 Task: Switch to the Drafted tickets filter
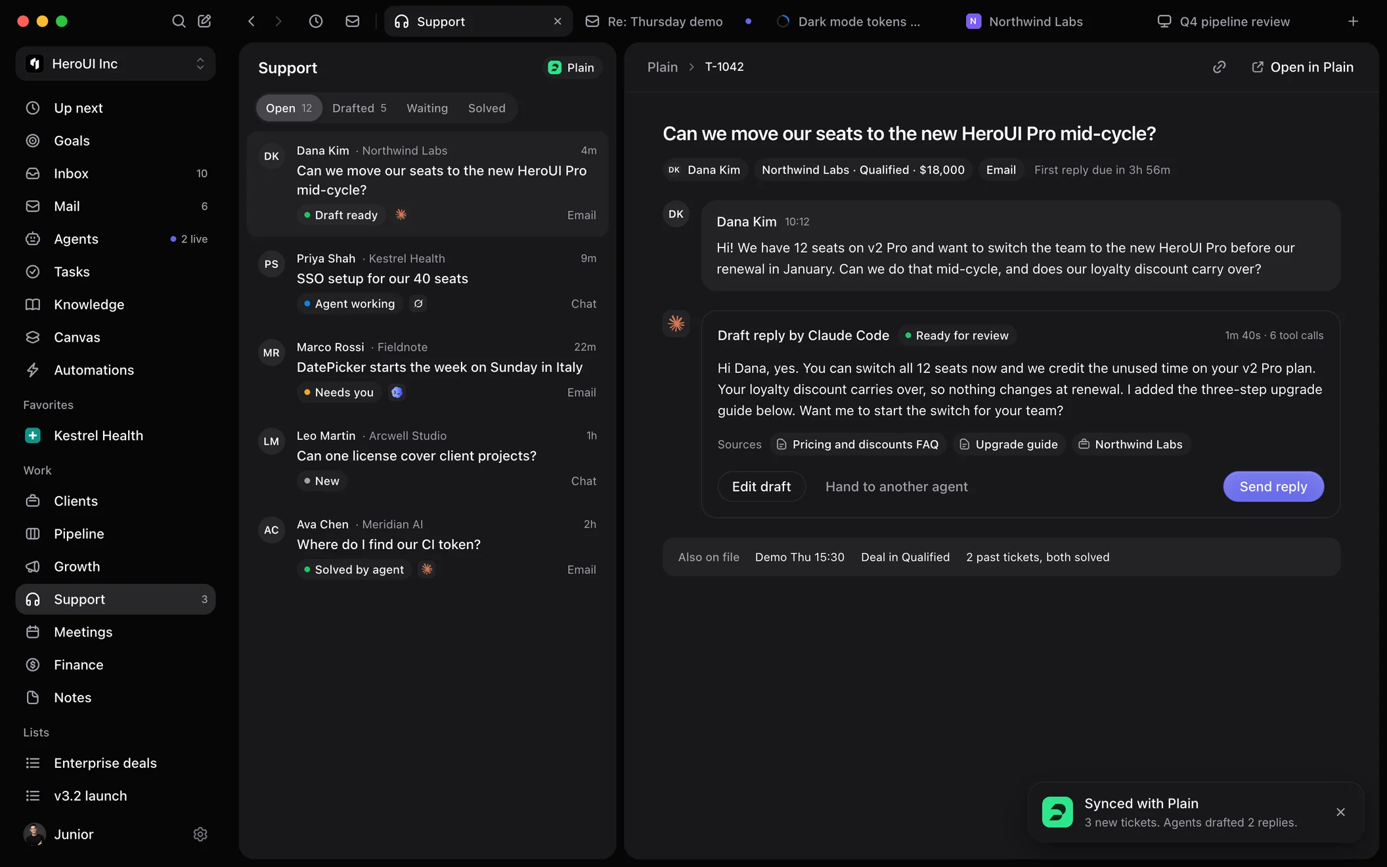point(359,108)
